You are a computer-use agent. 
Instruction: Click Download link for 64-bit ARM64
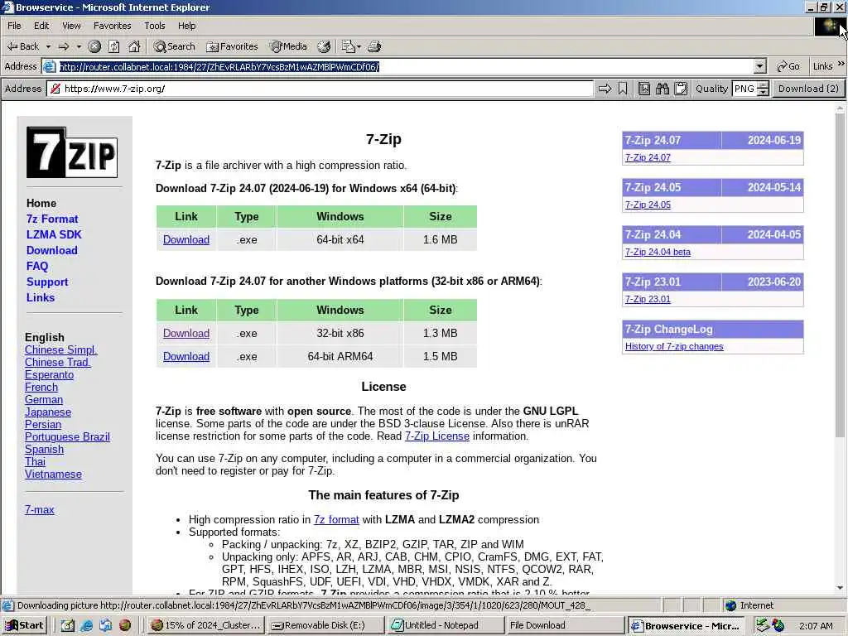coord(186,356)
